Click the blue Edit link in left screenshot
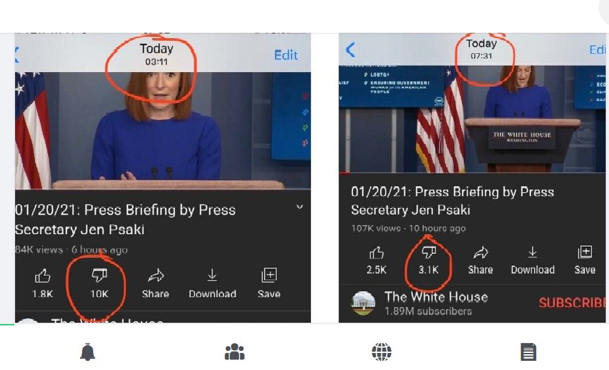The height and width of the screenshot is (370, 609). [x=286, y=55]
